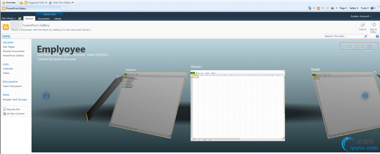Open the Discussions heading link
This screenshot has width=380, height=154.
pyautogui.click(x=10, y=82)
